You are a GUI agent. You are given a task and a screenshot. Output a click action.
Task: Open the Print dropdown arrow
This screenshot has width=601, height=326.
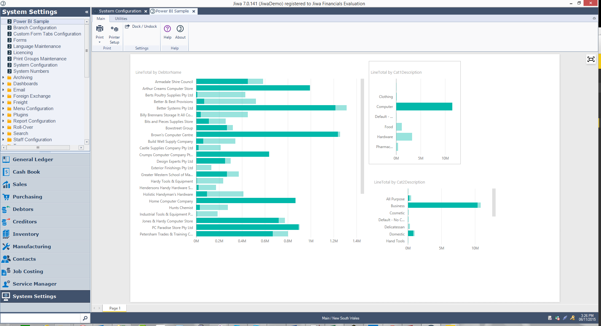(99, 42)
